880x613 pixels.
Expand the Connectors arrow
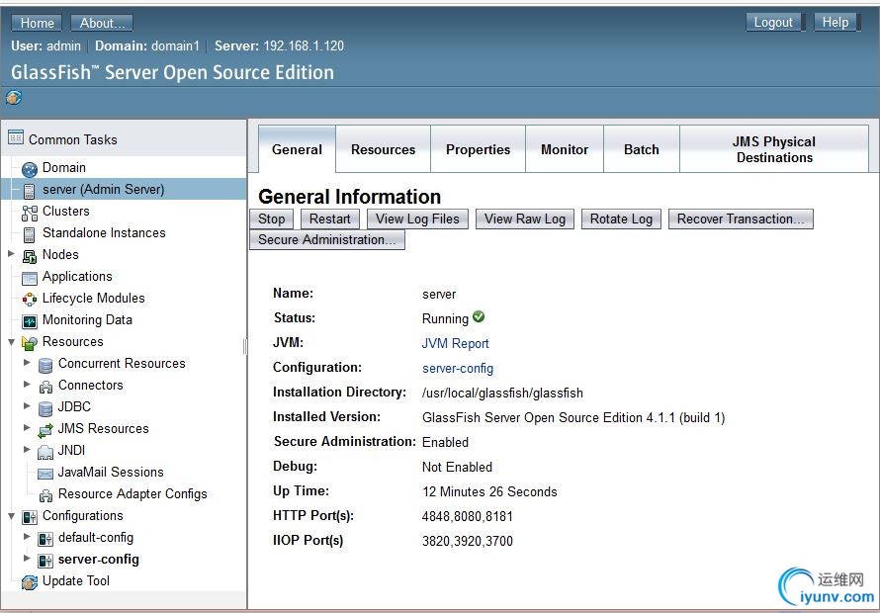pyautogui.click(x=27, y=384)
